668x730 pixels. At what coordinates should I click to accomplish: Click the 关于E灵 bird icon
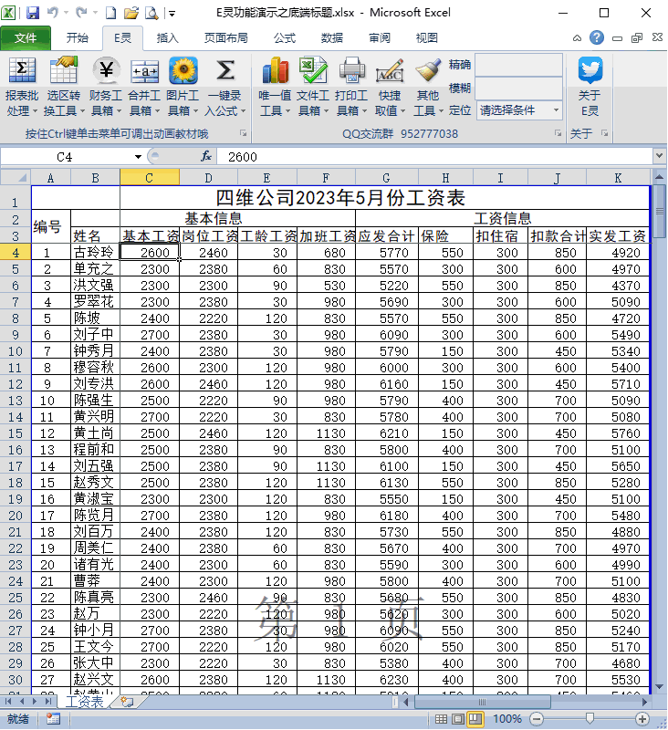click(x=590, y=70)
